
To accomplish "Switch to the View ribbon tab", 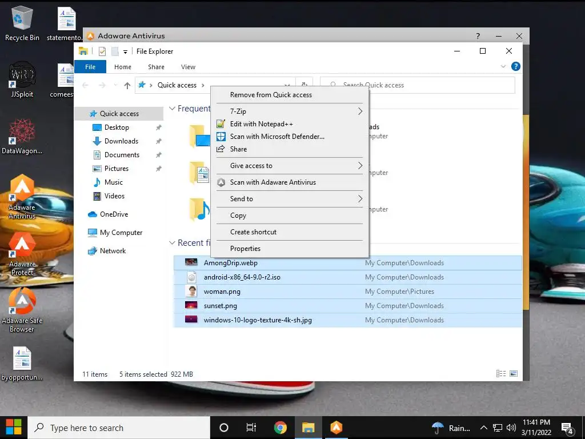I will click(188, 67).
